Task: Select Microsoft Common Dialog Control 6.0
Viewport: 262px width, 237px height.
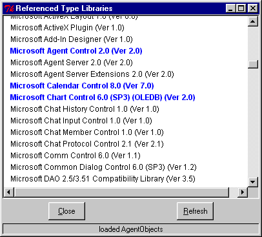Action: [x=103, y=167]
